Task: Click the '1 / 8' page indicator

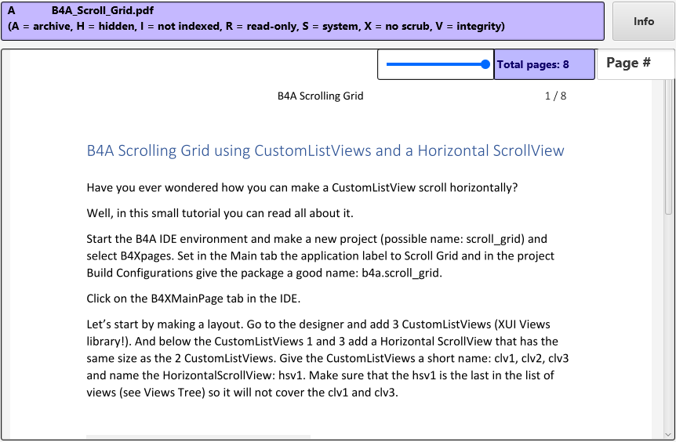Action: pos(555,96)
